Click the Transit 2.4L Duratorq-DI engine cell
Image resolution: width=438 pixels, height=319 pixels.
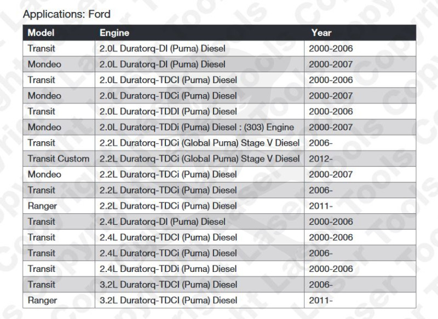pos(199,222)
